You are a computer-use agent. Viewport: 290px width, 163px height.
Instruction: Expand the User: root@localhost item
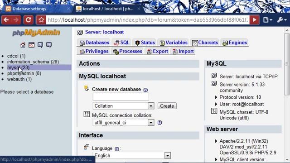[216, 104]
